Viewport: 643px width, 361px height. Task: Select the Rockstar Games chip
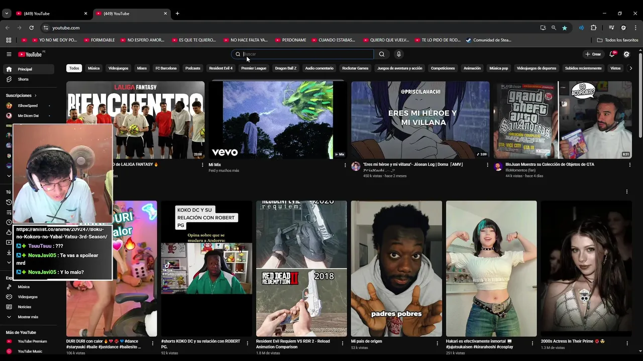pos(355,68)
